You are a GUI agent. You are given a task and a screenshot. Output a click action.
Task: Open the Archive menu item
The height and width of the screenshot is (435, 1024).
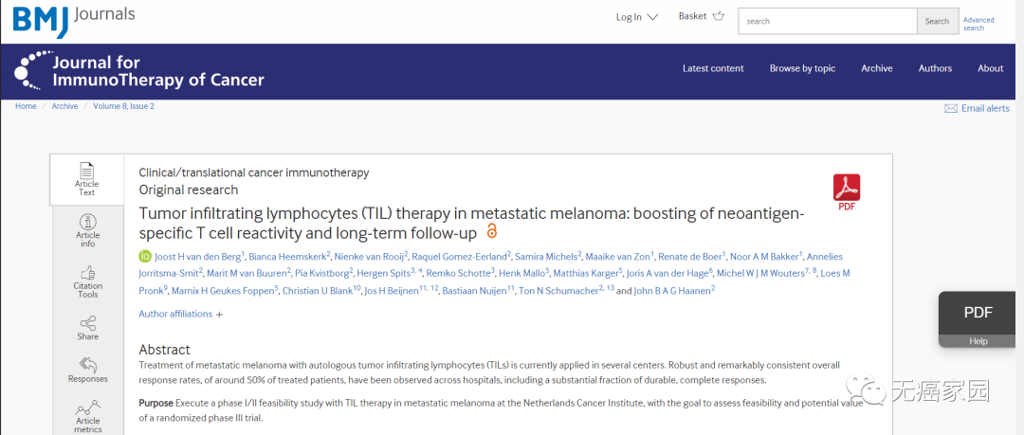876,68
